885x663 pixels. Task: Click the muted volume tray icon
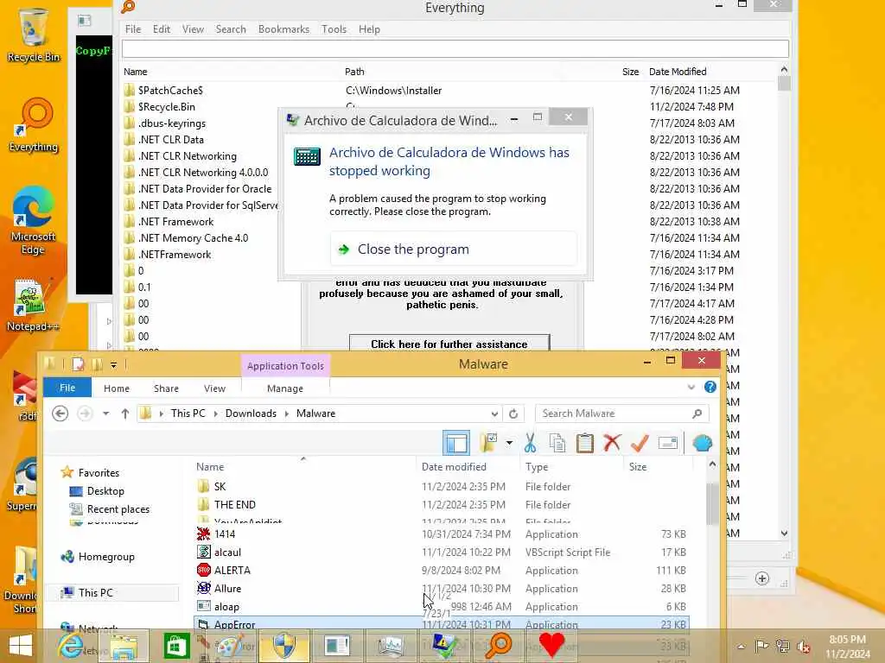803,647
